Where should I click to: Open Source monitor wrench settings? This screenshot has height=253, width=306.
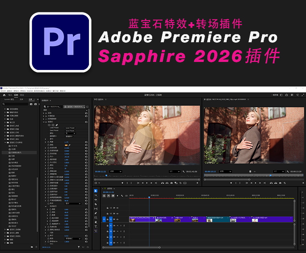click(x=287, y=171)
